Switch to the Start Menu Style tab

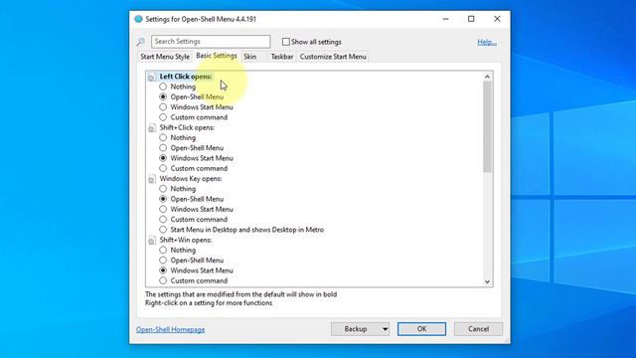(x=165, y=57)
